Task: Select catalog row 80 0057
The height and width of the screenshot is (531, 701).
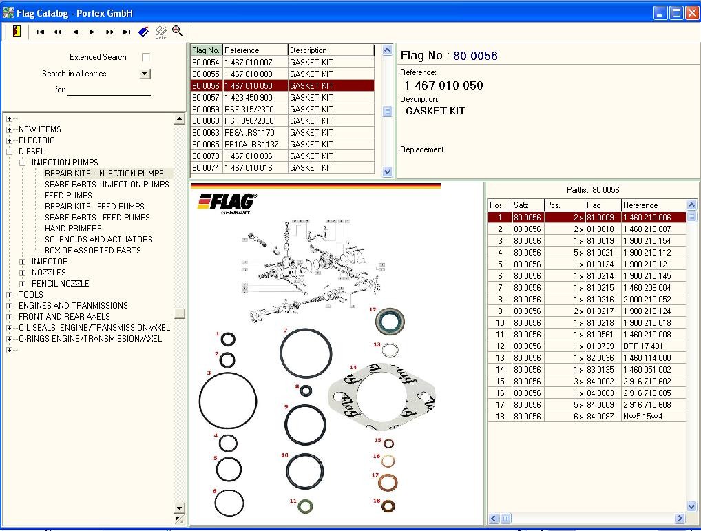Action: (282, 97)
